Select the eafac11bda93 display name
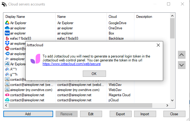This screenshot has height=121, width=190. tap(21, 38)
